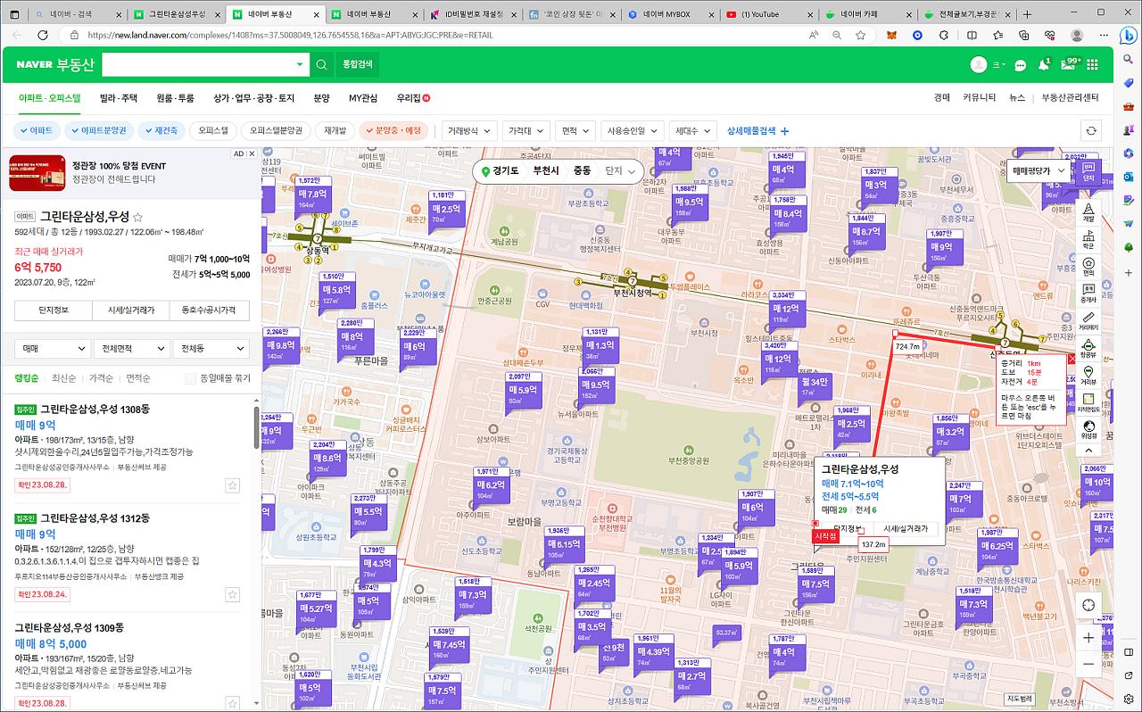1142x712 pixels.
Task: Open the 정관장 event ad thumbnail
Action: (x=37, y=172)
